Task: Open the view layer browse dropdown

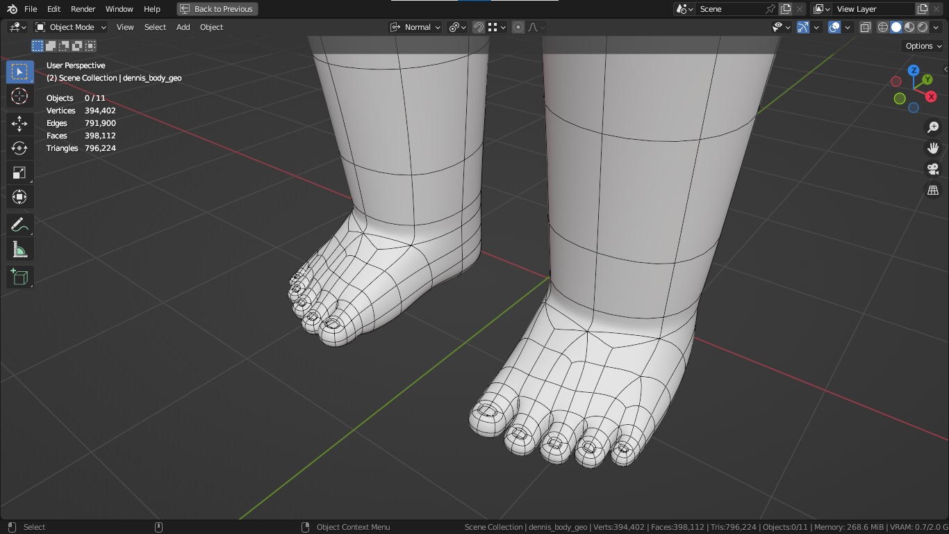Action: [x=822, y=9]
